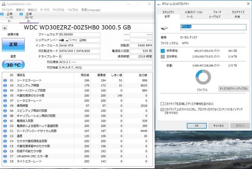
Task: Toggle compress this drive checkbox
Action: tap(162, 104)
